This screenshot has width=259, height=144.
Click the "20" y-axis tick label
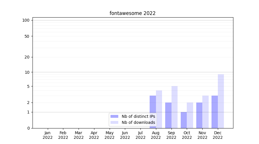pyautogui.click(x=27, y=57)
